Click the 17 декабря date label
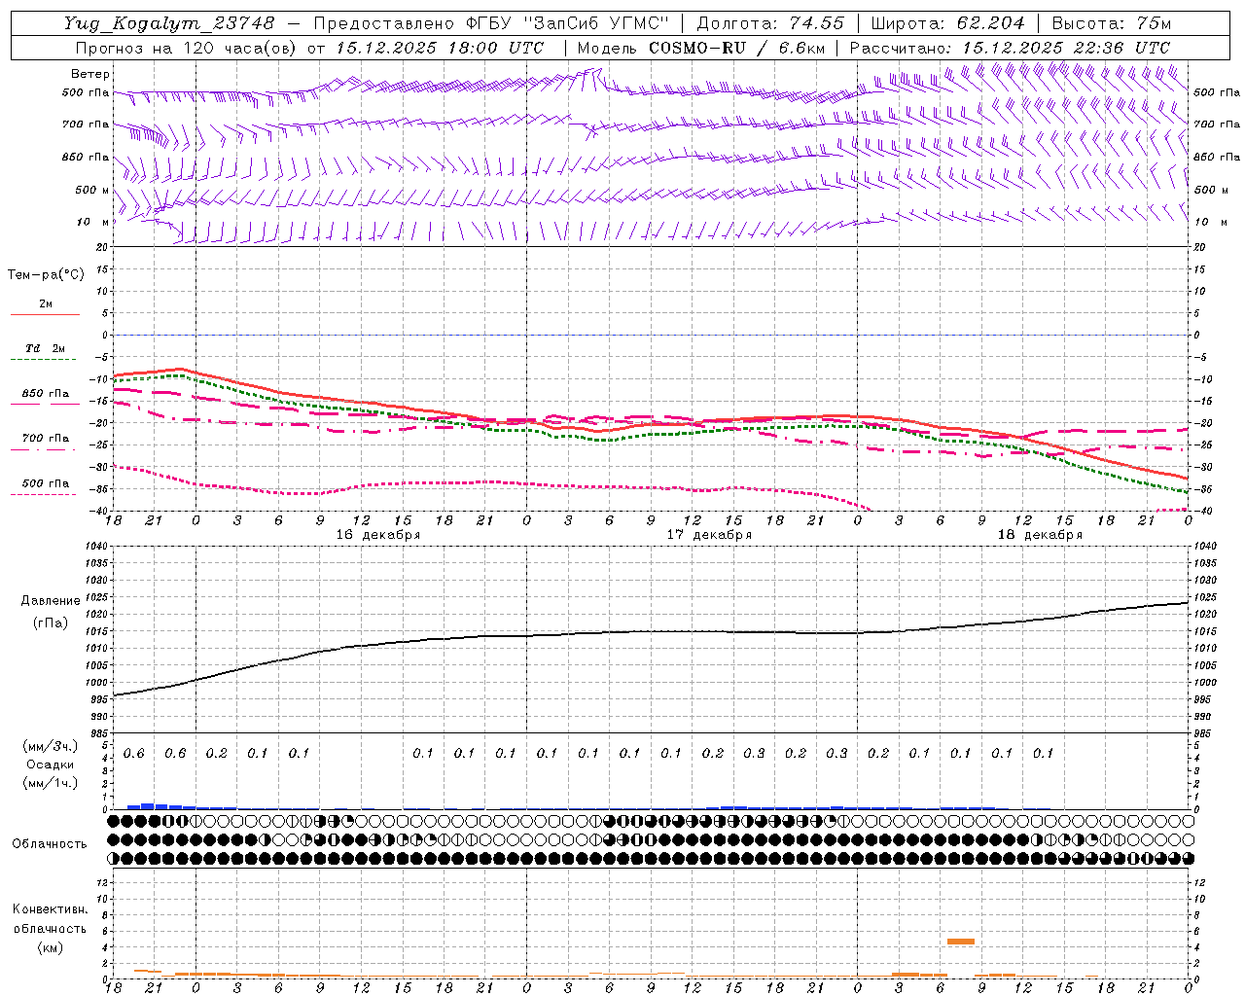 click(x=709, y=534)
